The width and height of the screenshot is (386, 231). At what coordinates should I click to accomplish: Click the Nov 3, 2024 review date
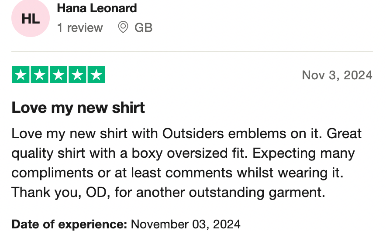pyautogui.click(x=337, y=75)
